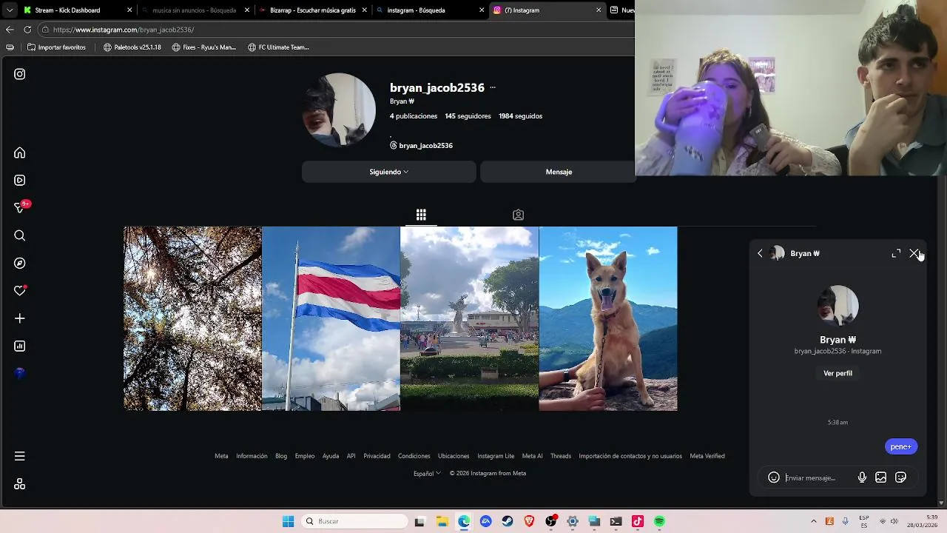Open the plaza monument post thumbnail

point(469,318)
